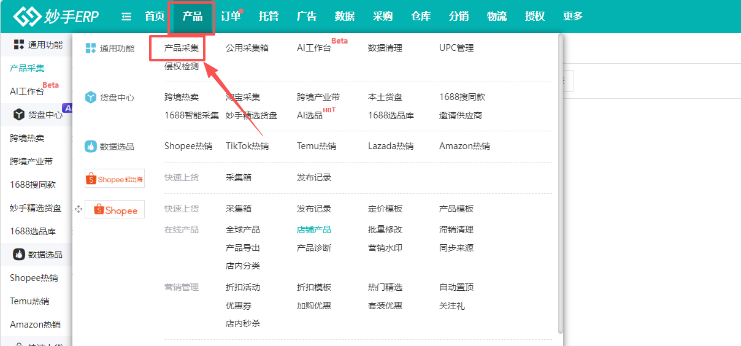Open AI选品 HOT entry

pyautogui.click(x=310, y=115)
